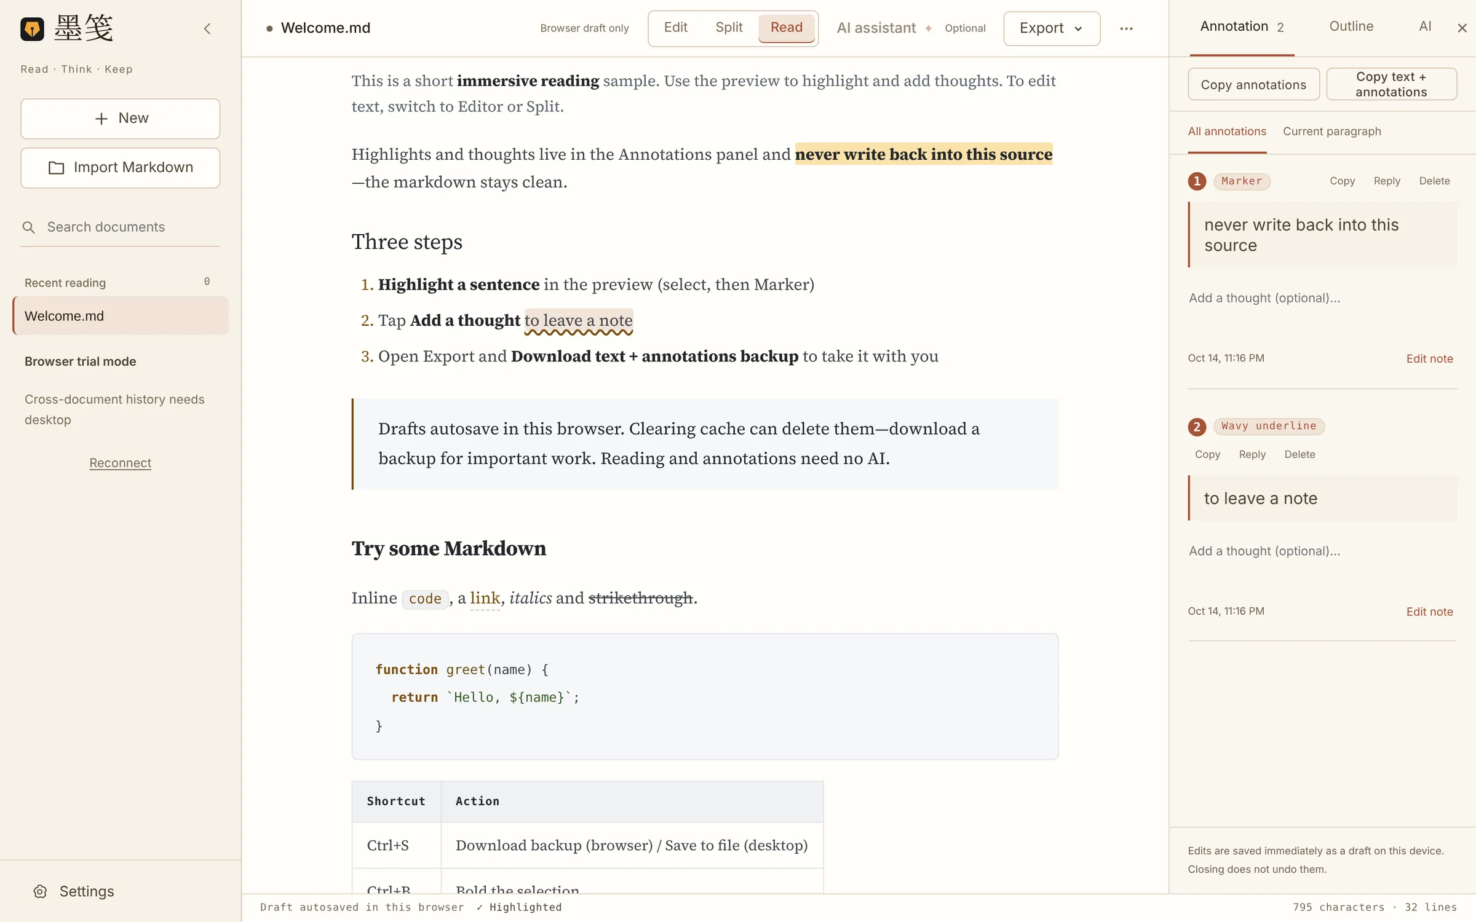Click Edit note for the Marker annotation
Screen dimensions: 1476x922
tap(1429, 359)
